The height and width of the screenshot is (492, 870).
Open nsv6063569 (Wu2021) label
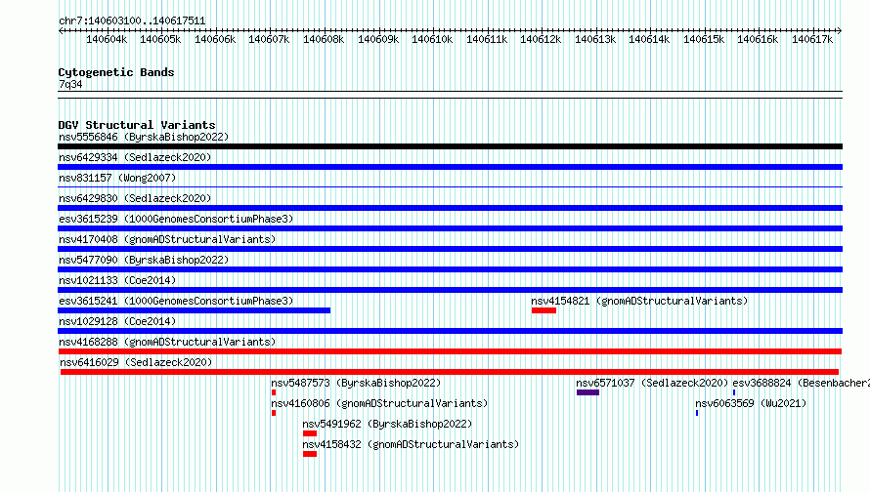click(x=751, y=403)
